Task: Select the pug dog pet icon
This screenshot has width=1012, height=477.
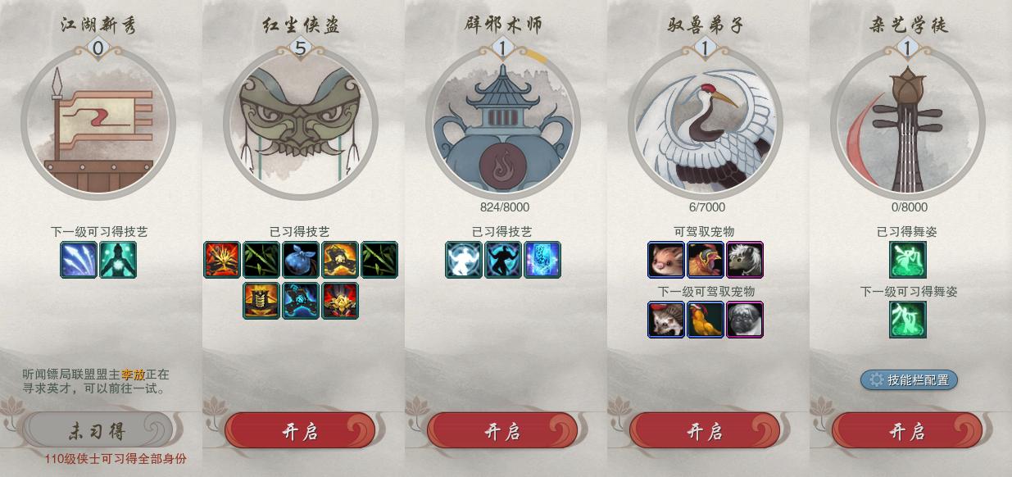Action: pyautogui.click(x=745, y=320)
